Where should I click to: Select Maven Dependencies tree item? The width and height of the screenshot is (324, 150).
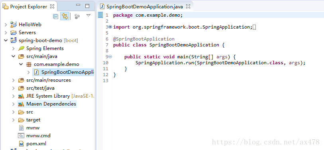click(51, 104)
